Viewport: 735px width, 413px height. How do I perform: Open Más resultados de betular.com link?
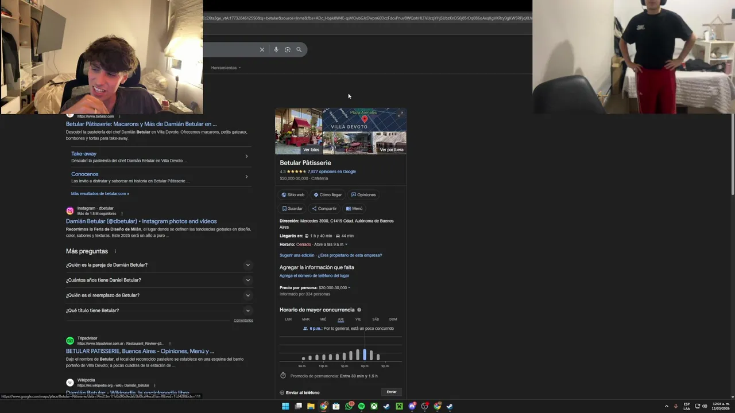tap(100, 194)
